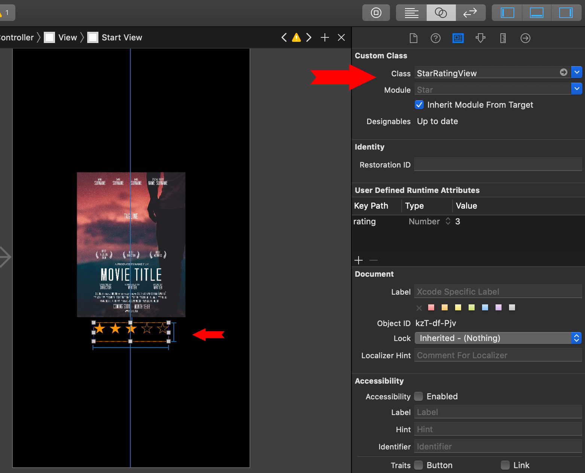The width and height of the screenshot is (585, 473).
Task: Toggle the Navigator panel
Action: 507,13
